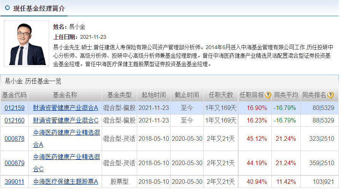Click help icon beside 任职回报 header
Screen dimensions: 341x191
268,95
